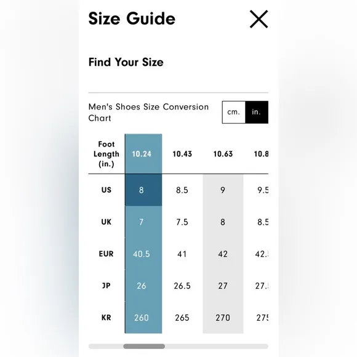Click the 10.24 foot length header
This screenshot has height=357, width=357.
(x=143, y=154)
